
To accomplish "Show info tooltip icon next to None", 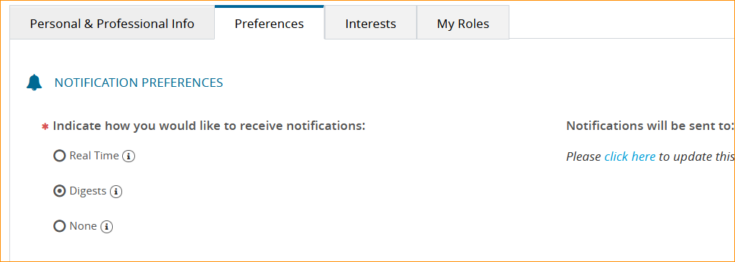I will click(107, 227).
